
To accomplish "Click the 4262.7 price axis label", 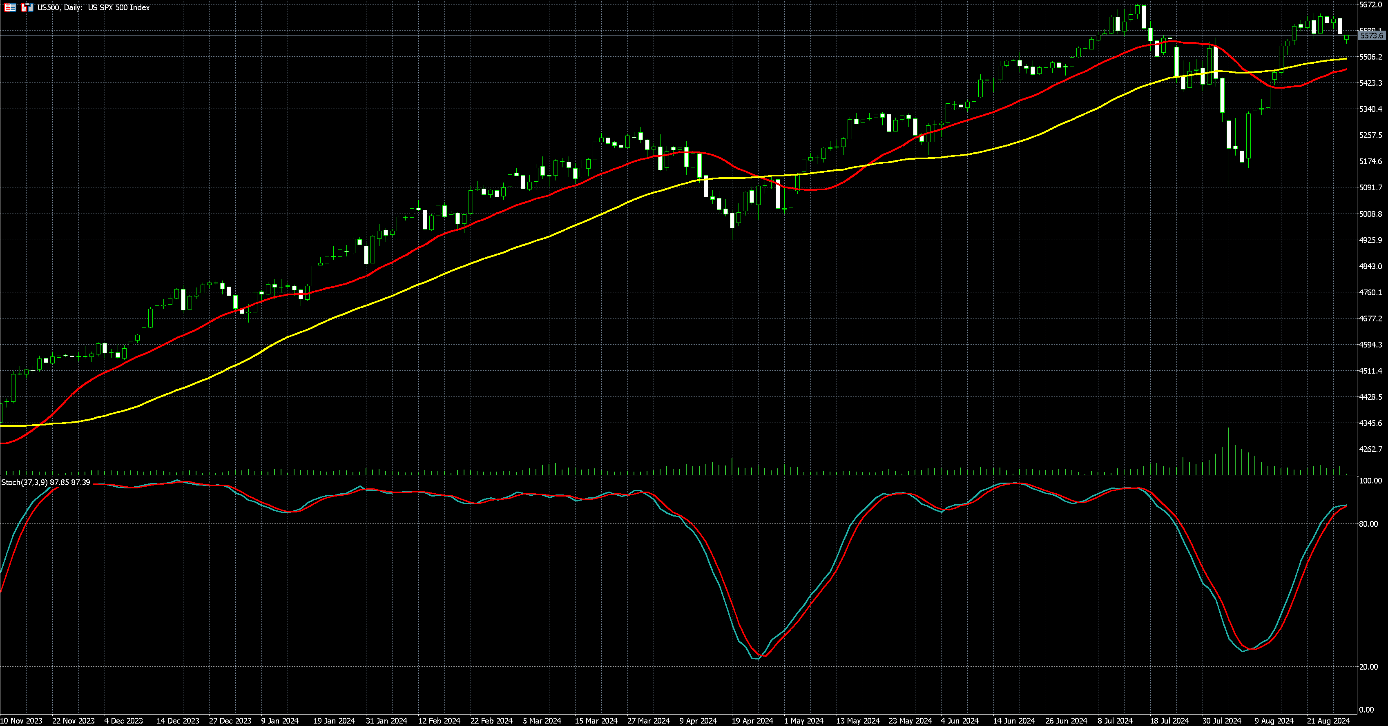I will 1370,449.
